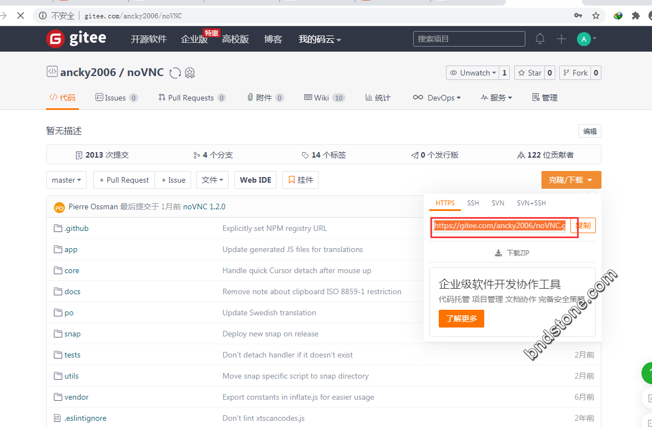Focus the 搜索项目 search field
Viewport: 652px width, 428px height.
coord(469,39)
